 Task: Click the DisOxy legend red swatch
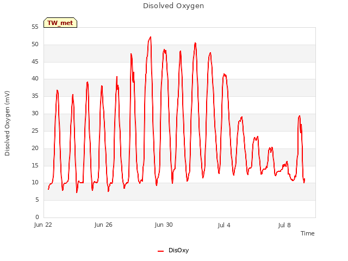point(161,251)
